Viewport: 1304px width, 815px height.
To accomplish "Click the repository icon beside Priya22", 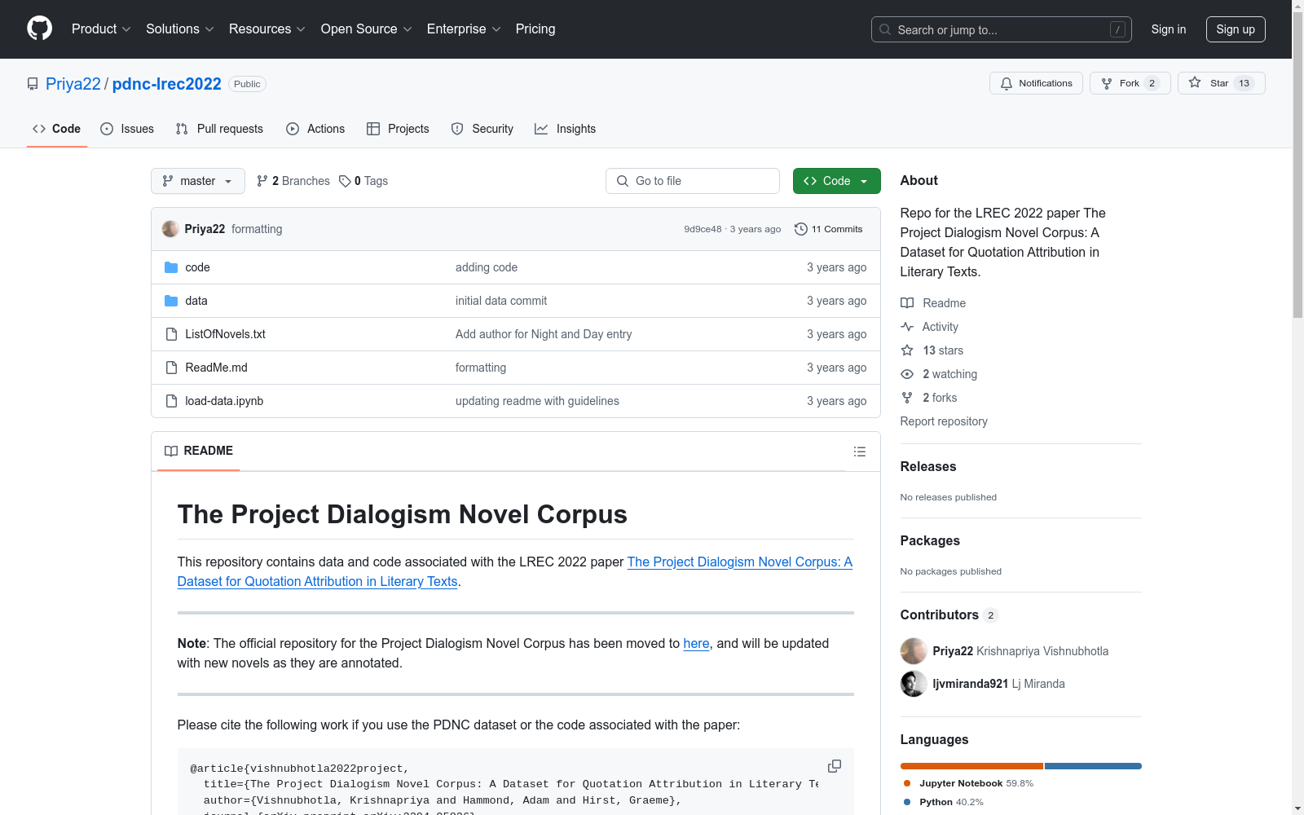I will point(33,84).
